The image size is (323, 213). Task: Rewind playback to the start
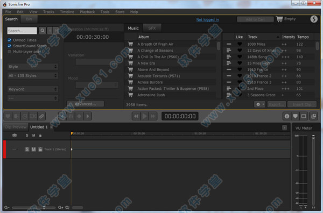[136, 116]
